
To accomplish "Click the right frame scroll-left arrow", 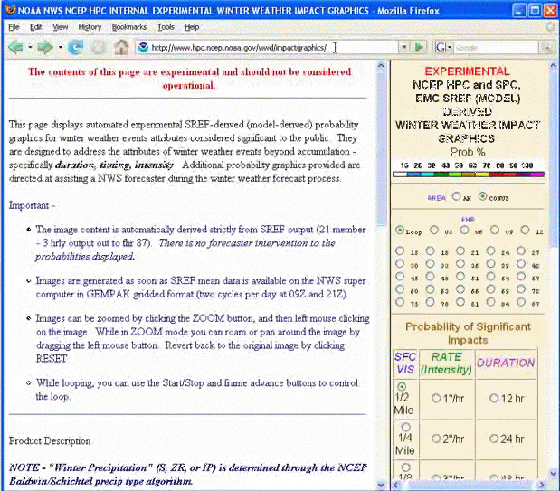I will [395, 485].
